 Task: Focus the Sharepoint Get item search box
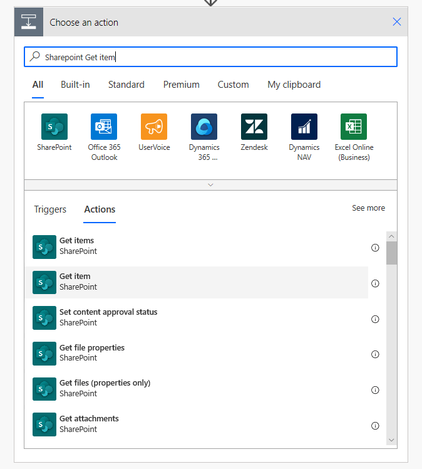coord(210,57)
